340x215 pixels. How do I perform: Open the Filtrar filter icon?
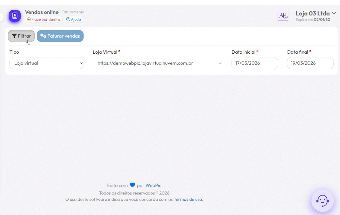point(15,36)
